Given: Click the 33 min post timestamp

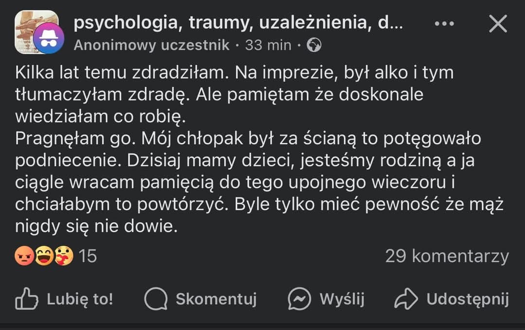Looking at the screenshot, I should (268, 45).
